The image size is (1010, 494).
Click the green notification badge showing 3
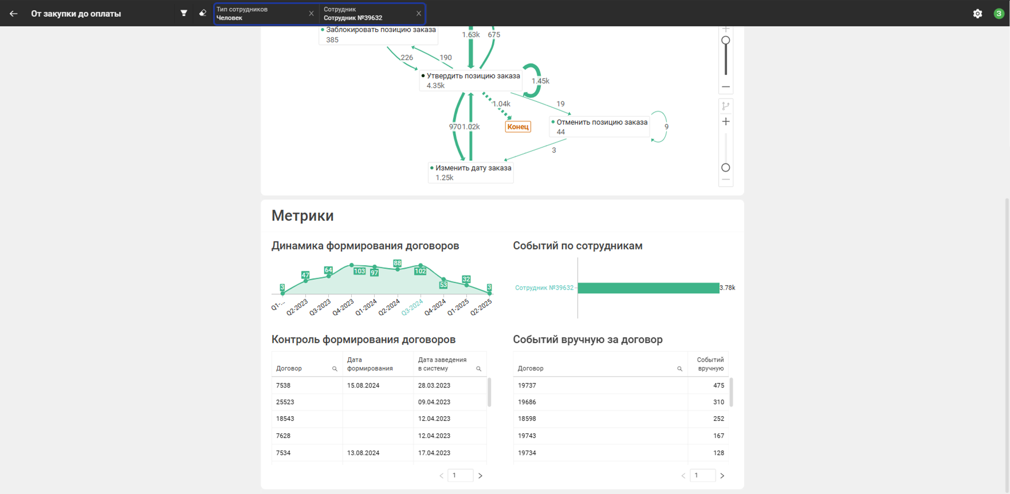click(x=999, y=14)
